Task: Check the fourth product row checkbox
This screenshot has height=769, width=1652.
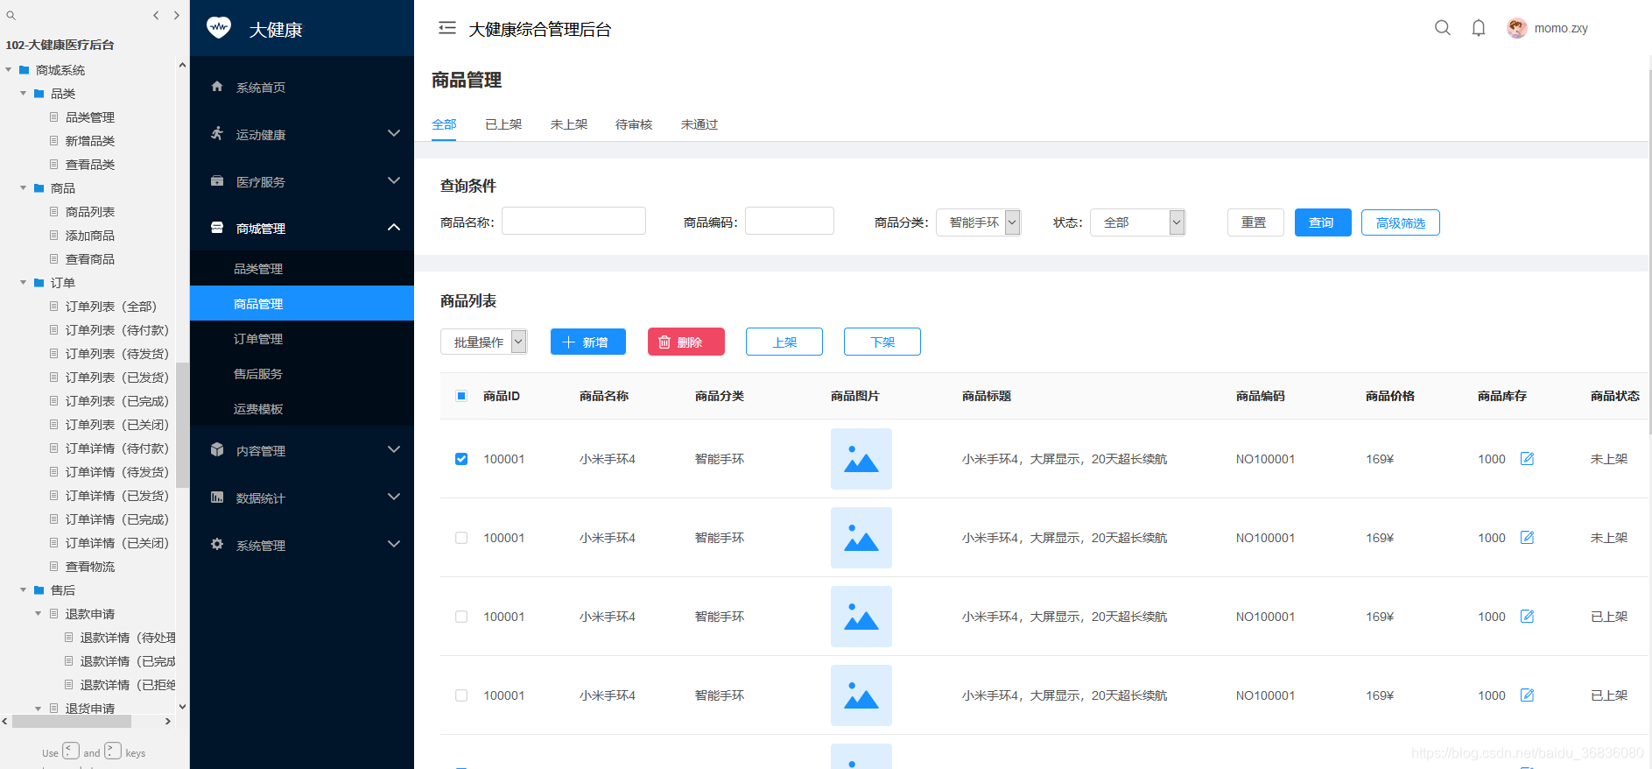Action: point(461,695)
